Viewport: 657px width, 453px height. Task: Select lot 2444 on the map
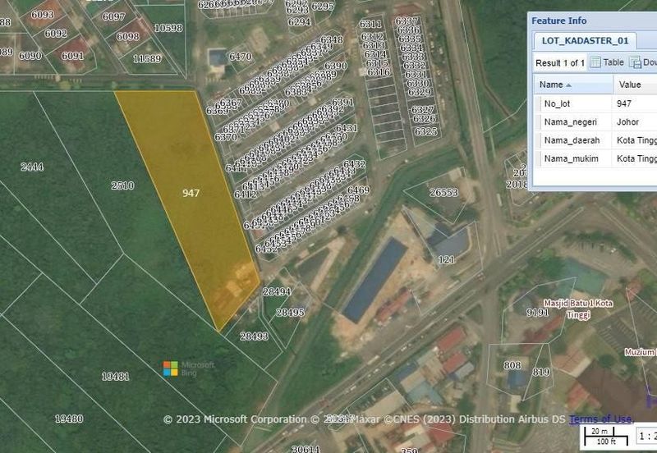point(32,167)
